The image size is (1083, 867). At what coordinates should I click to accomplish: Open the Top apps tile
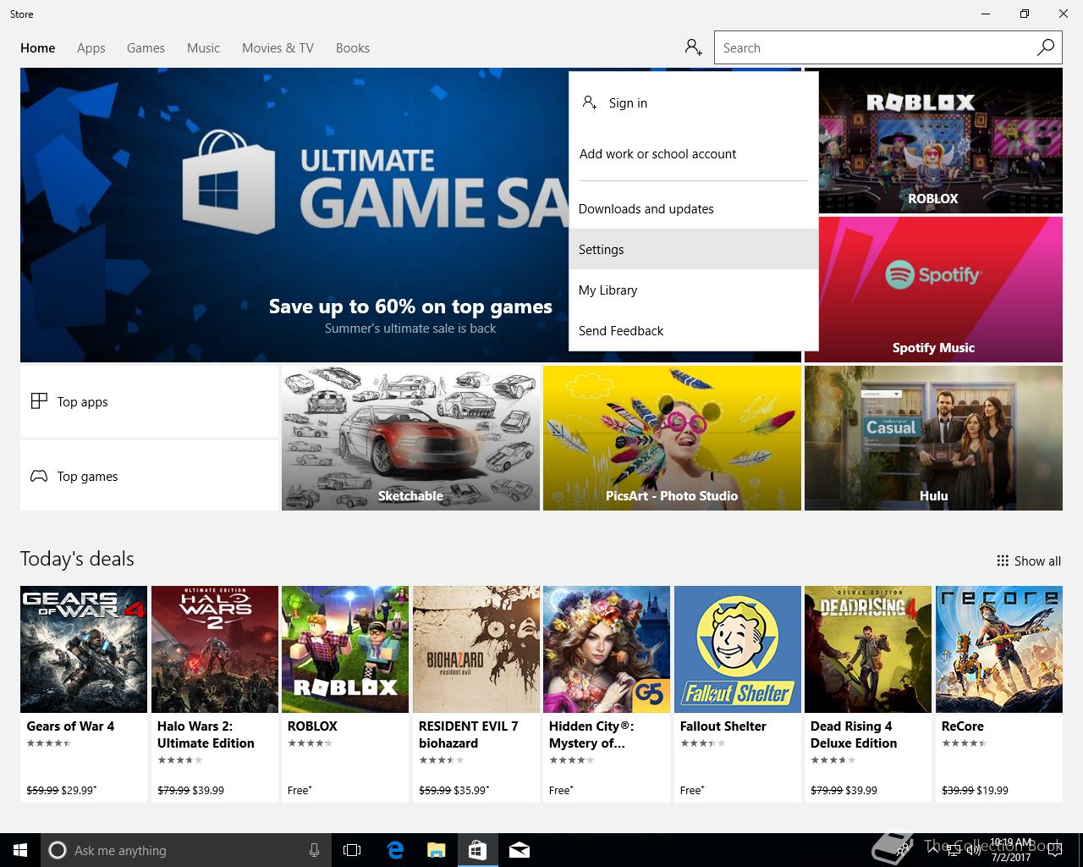149,401
